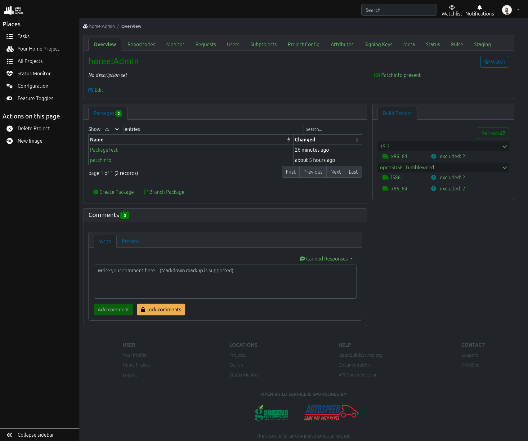Select Your Home Project in the sidebar
528x441 pixels.
pos(38,49)
